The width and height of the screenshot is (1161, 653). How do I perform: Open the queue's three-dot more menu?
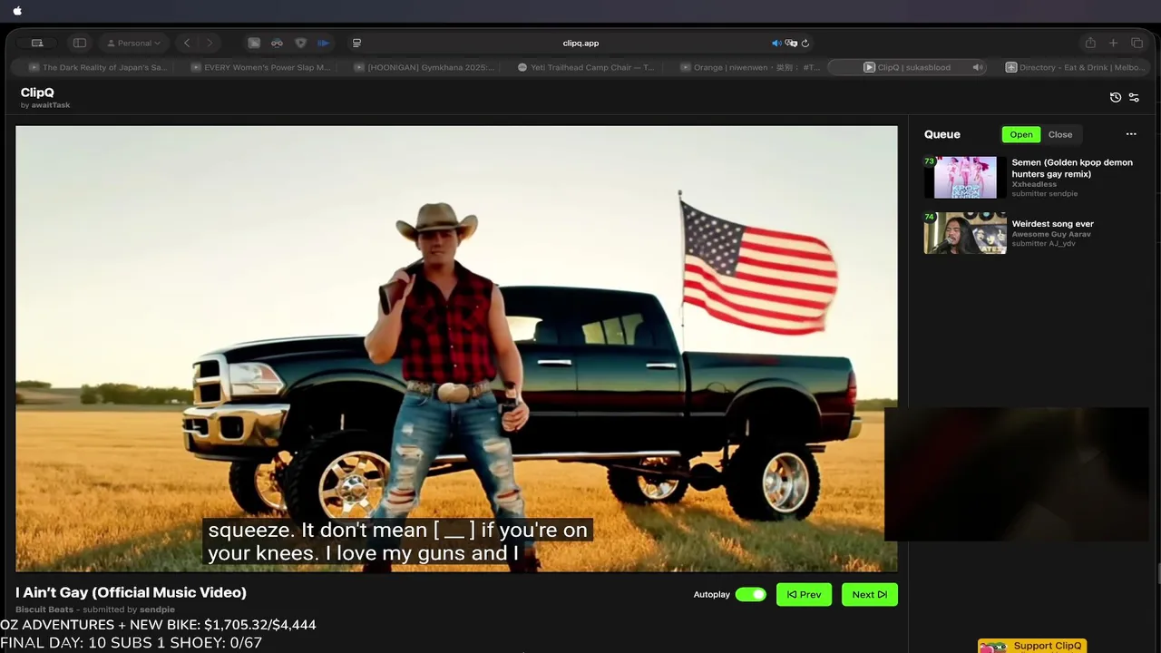(x=1131, y=134)
